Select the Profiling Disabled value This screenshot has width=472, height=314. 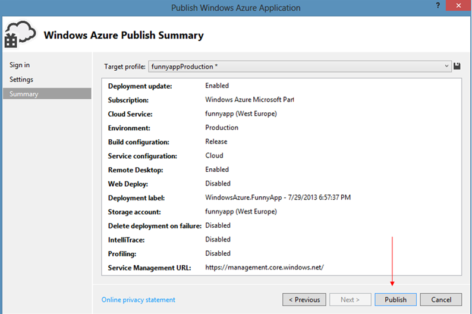pyautogui.click(x=218, y=253)
